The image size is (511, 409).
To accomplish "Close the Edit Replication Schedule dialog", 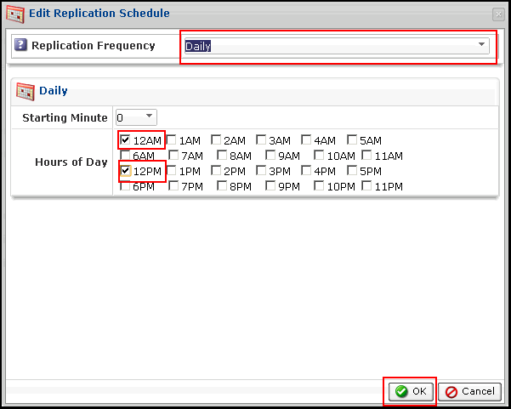I will point(498,14).
